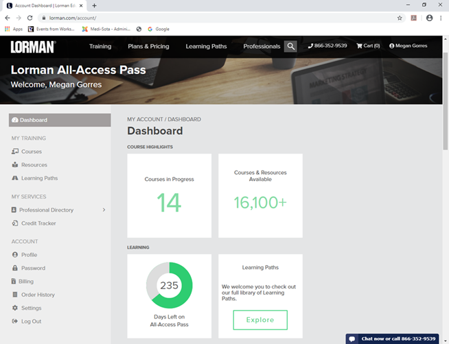Open a new browser tab
The width and height of the screenshot is (449, 344).
94,5
